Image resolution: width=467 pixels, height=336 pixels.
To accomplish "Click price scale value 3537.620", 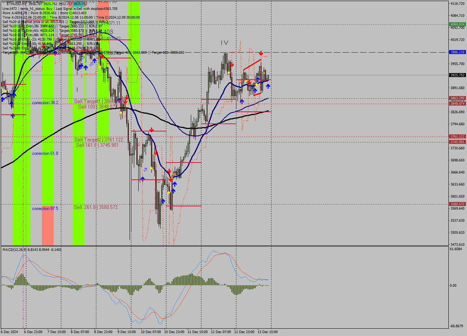I will pyautogui.click(x=458, y=220).
